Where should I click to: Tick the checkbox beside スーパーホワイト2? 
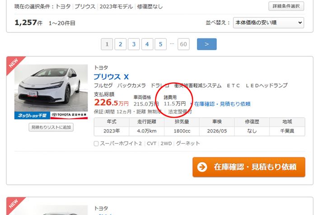click(x=96, y=143)
